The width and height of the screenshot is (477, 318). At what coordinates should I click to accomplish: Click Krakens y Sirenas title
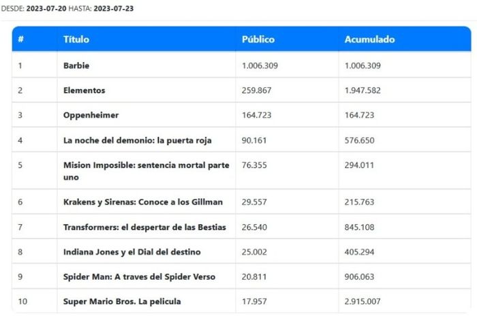click(x=142, y=202)
